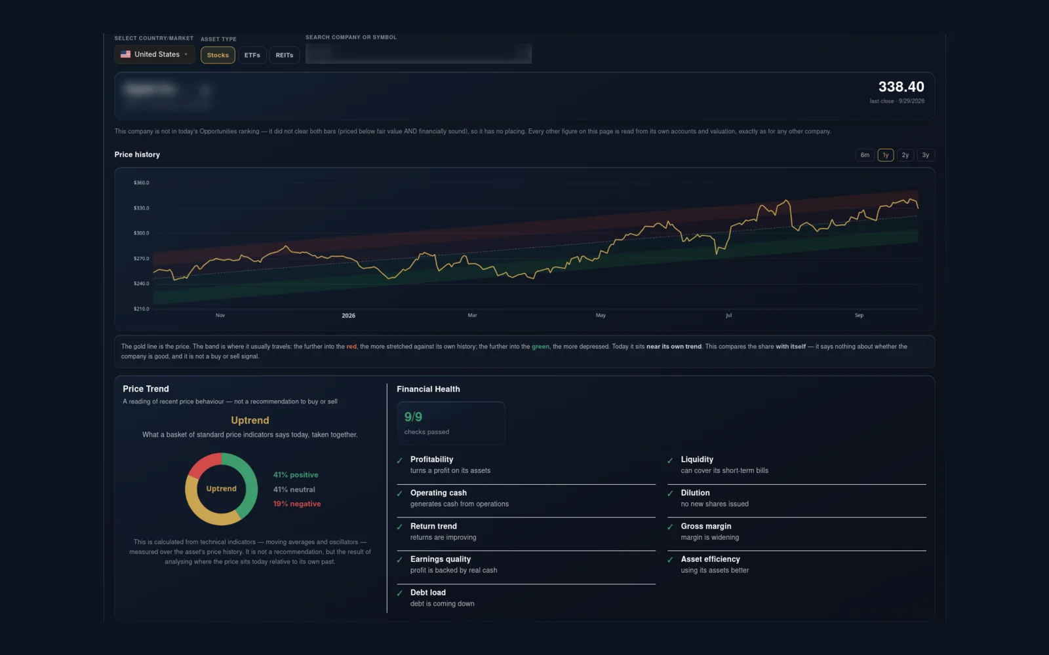
Task: Focus the company or symbol search field
Action: 418,53
